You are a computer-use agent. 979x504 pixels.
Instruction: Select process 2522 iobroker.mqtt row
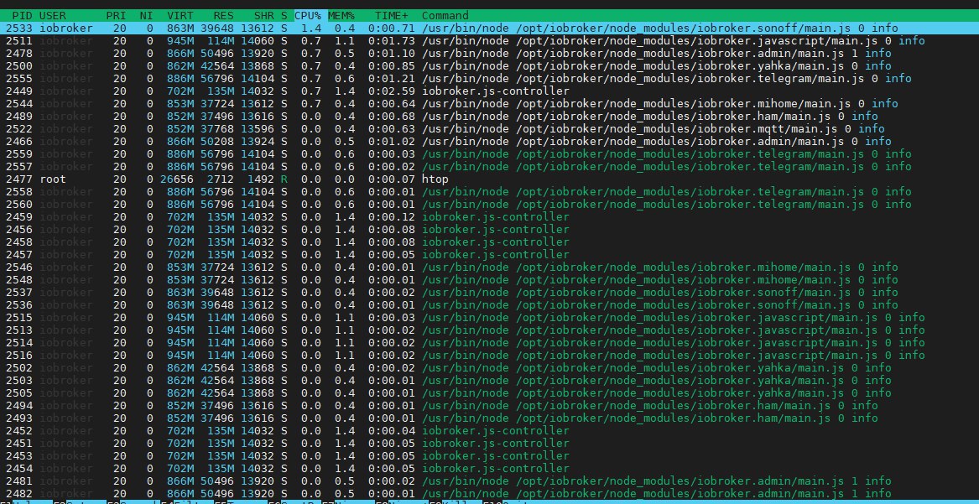coord(490,128)
